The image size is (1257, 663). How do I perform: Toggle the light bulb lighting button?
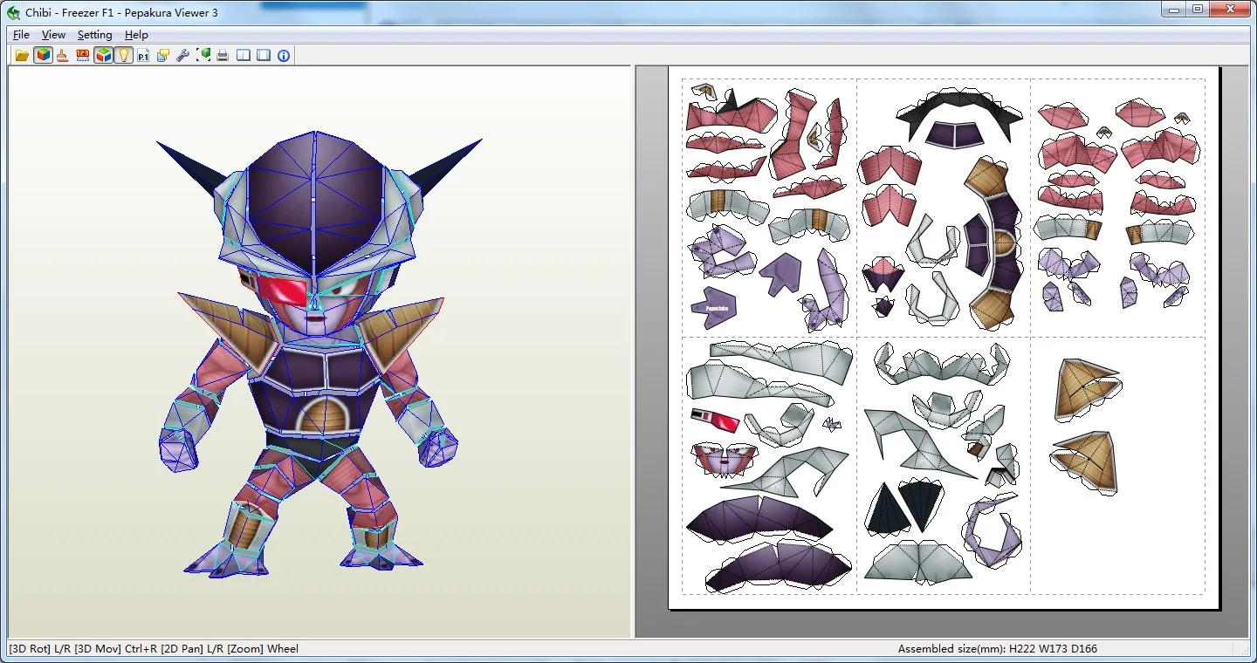tap(123, 56)
